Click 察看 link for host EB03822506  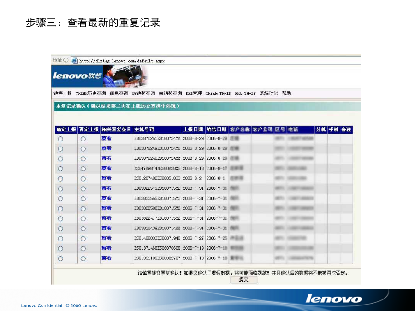point(107,208)
